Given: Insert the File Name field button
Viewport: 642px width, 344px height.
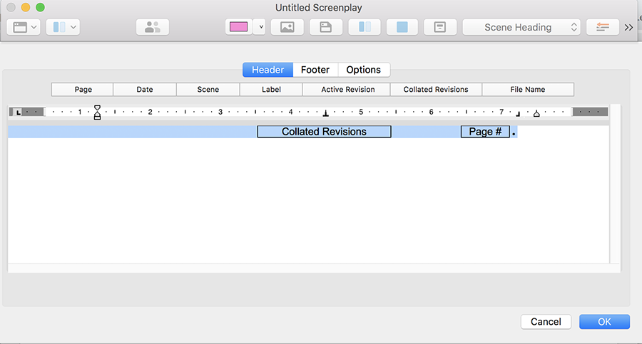Looking at the screenshot, I should (x=528, y=90).
